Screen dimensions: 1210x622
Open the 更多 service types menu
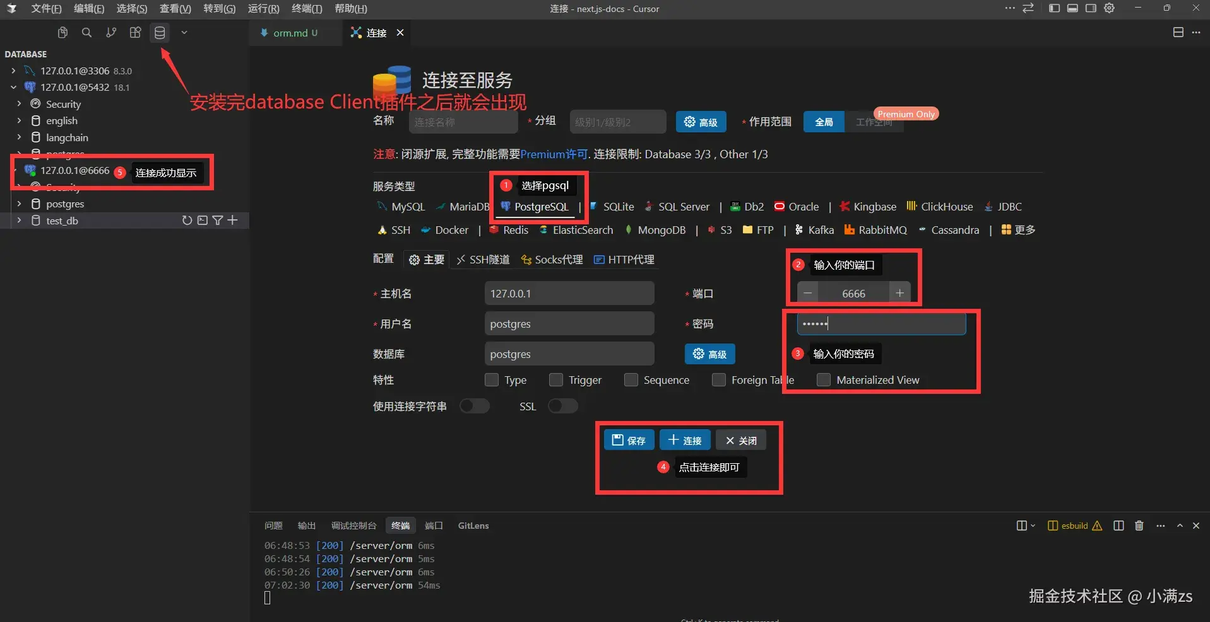(x=1018, y=230)
